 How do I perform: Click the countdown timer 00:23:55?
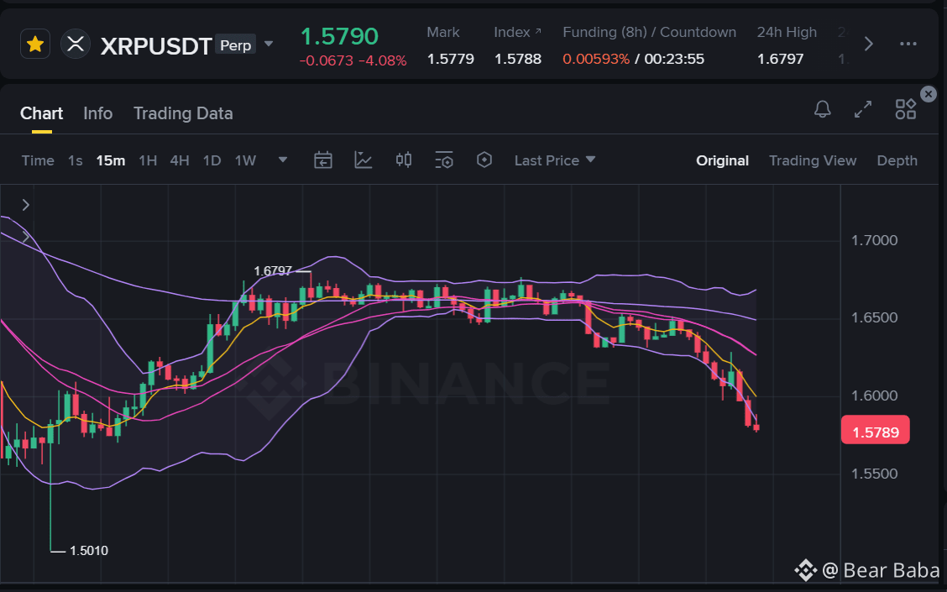pyautogui.click(x=674, y=59)
